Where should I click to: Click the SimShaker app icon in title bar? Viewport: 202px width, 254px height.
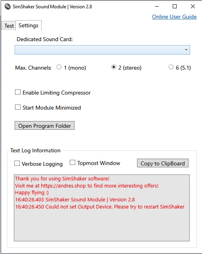pyautogui.click(x=8, y=7)
